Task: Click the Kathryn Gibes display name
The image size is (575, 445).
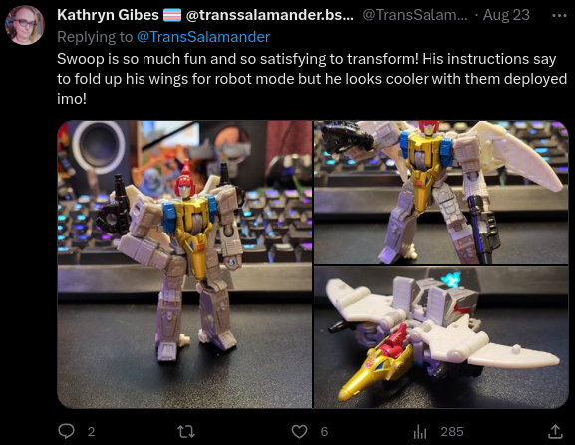Action: (108, 15)
